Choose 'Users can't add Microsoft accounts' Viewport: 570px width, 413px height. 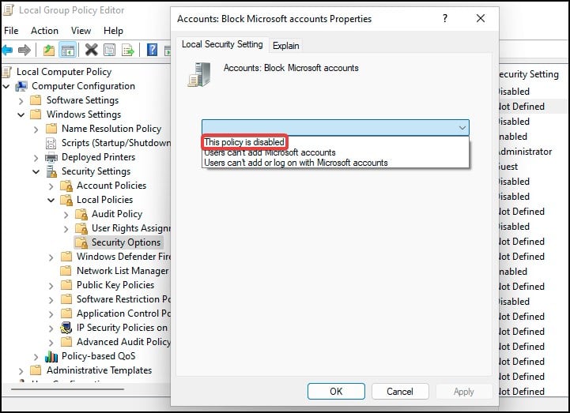point(270,152)
